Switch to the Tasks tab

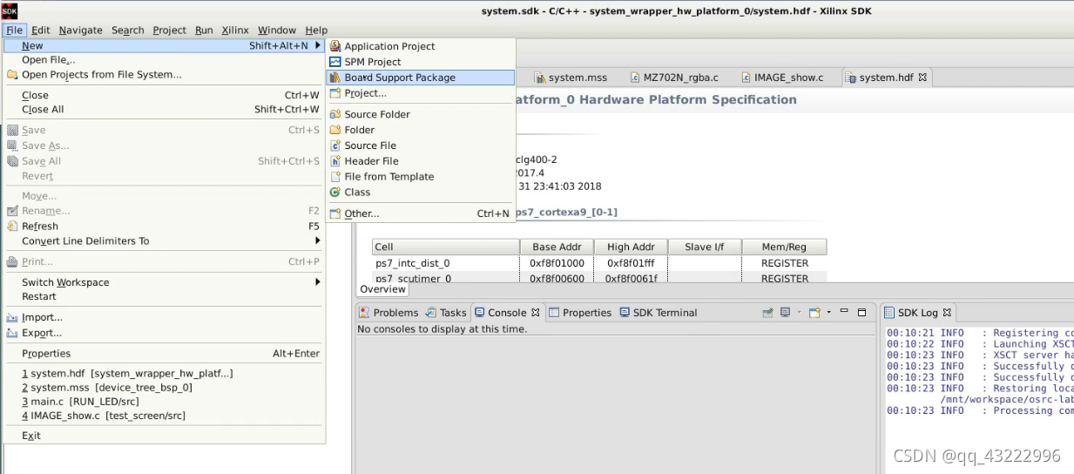coord(447,313)
